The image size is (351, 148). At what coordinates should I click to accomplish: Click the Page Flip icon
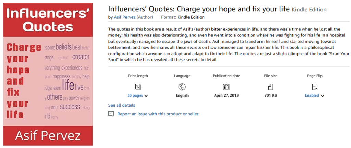click(x=315, y=87)
